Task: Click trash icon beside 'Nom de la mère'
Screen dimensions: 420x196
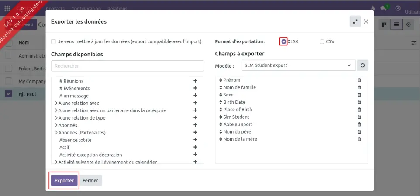Action: tap(359, 139)
